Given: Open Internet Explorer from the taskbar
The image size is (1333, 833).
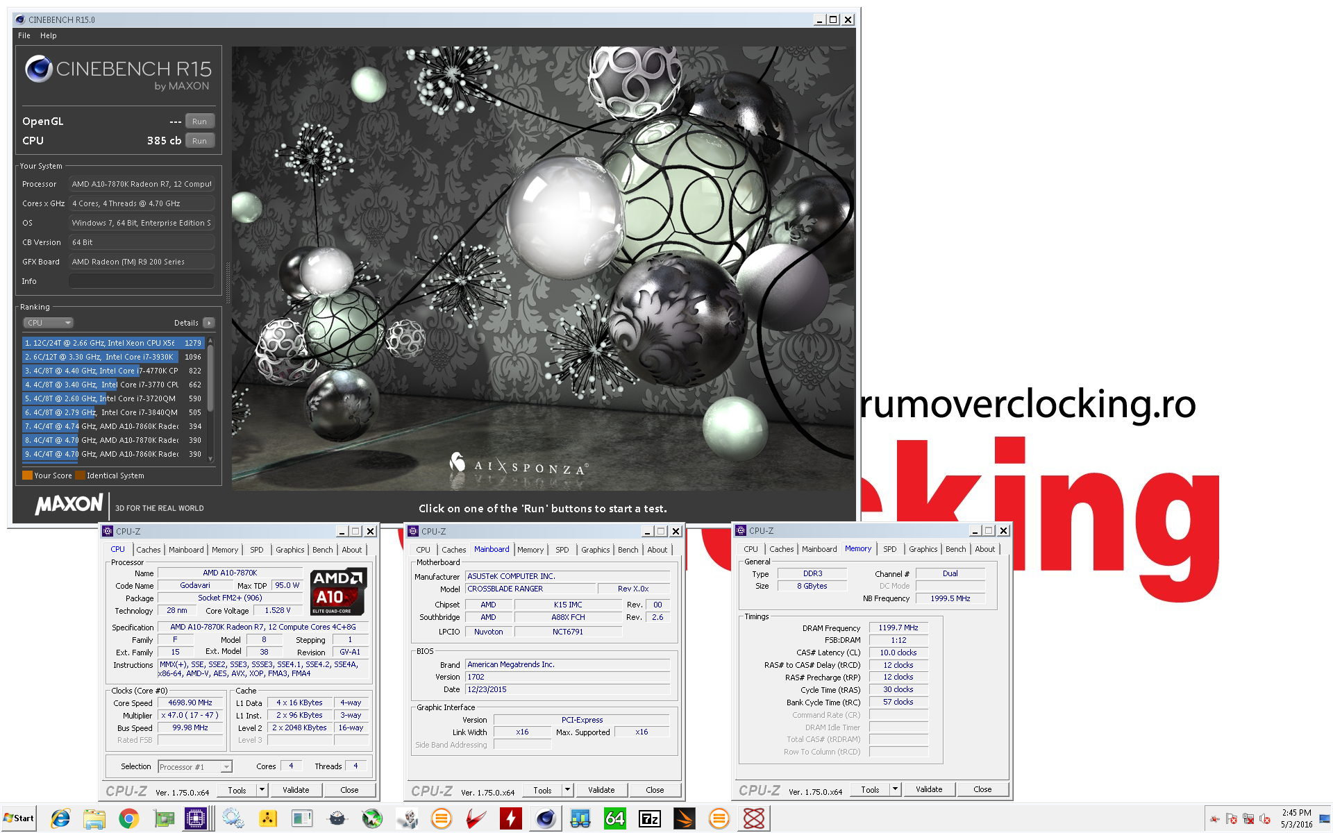Looking at the screenshot, I should point(60,819).
